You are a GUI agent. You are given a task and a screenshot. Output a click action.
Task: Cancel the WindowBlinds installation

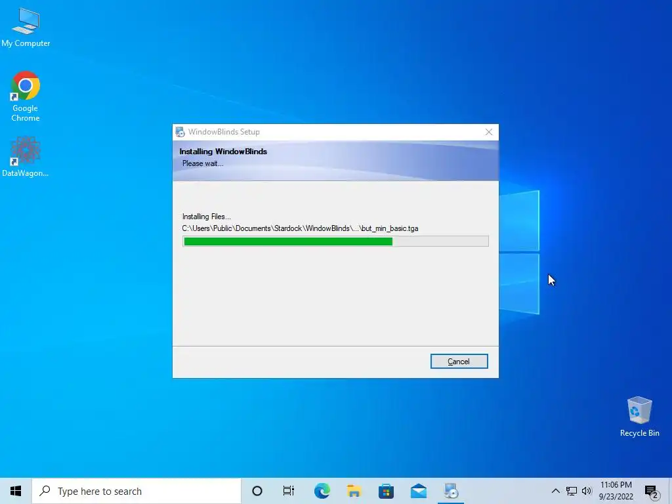[x=459, y=362]
